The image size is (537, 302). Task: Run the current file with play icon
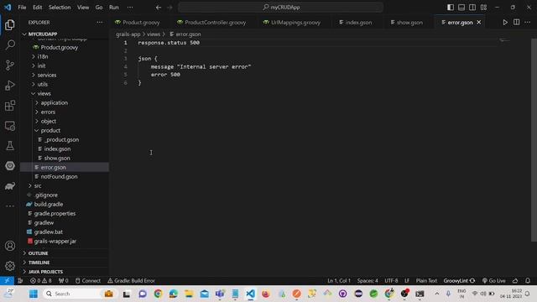coord(505,23)
